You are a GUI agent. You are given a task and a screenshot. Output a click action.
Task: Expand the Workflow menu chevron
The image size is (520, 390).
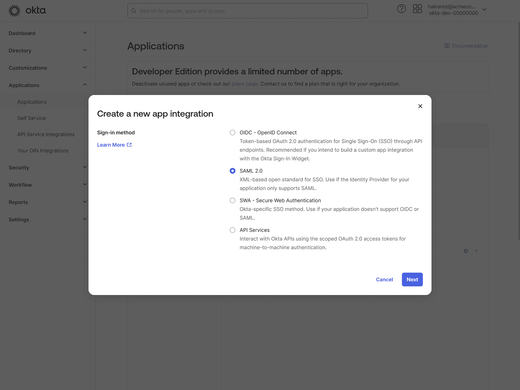[x=85, y=184]
